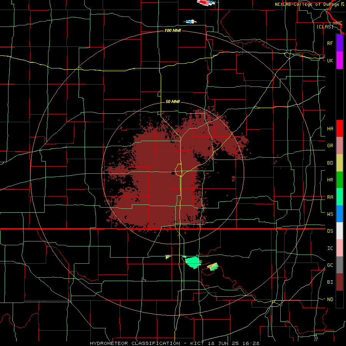Click the GR legend label

(x=330, y=146)
